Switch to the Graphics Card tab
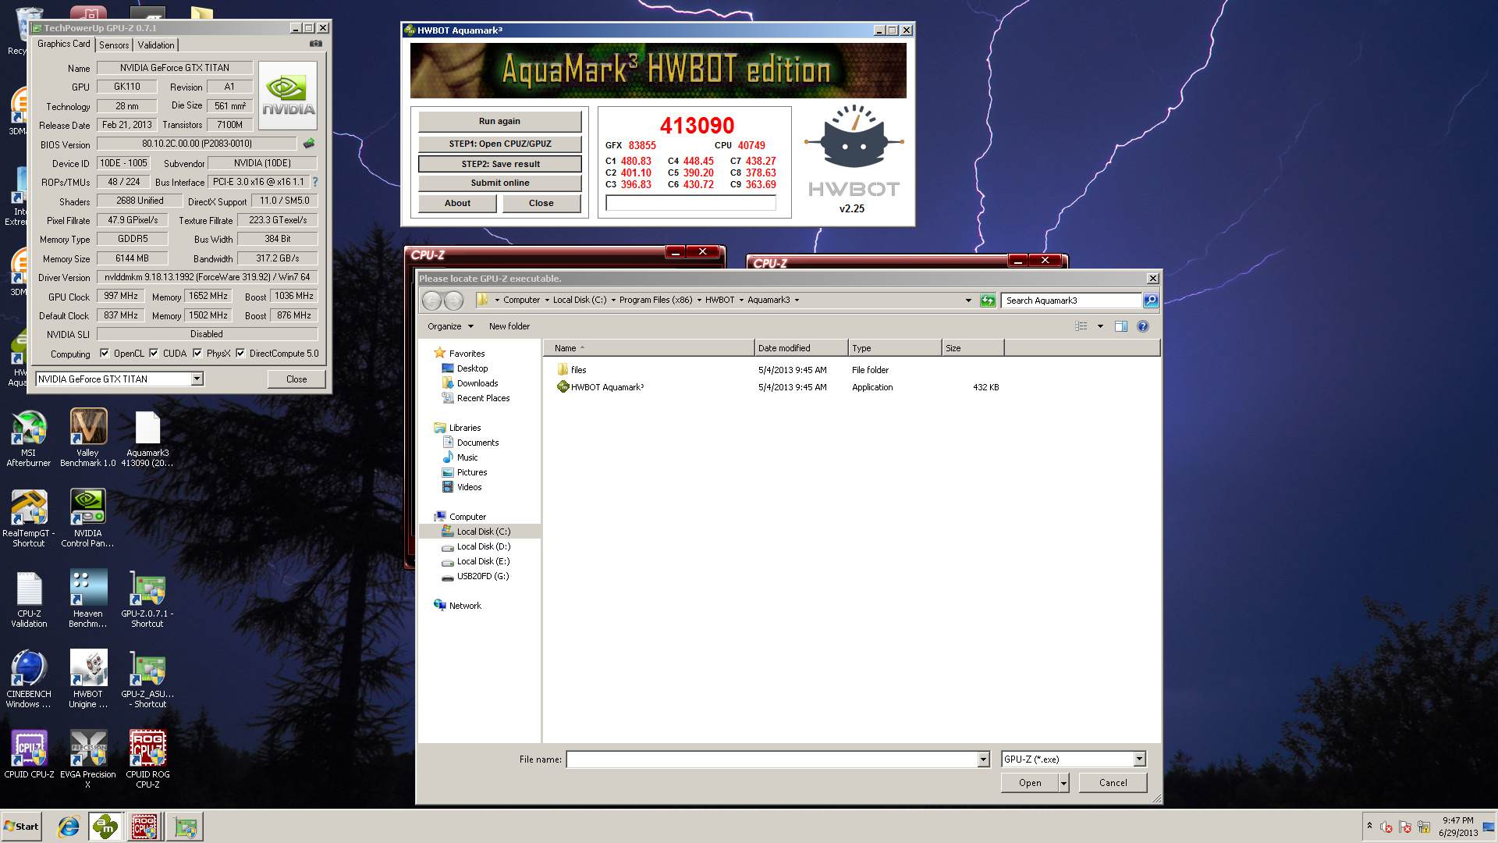Viewport: 1498px width, 843px height. tap(64, 44)
